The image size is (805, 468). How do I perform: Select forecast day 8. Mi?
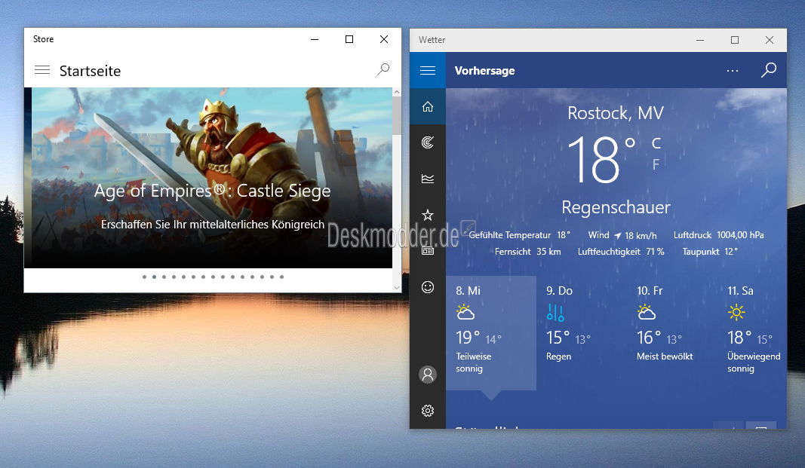pos(491,332)
